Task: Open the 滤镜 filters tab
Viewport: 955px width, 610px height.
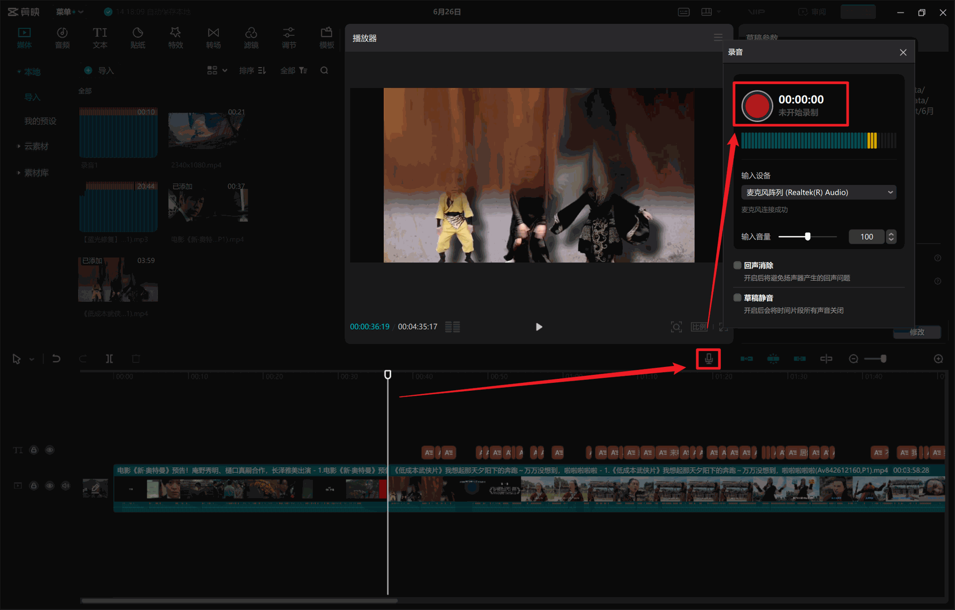Action: pyautogui.click(x=251, y=38)
